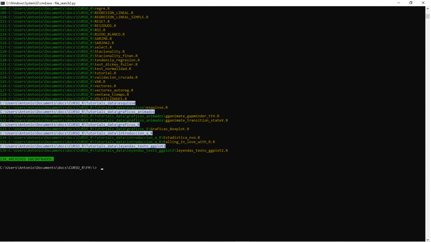Click line 134 Estadistica_nvo.R
Image resolution: width=431 pixels, height=242 pixels.
(x=100, y=138)
